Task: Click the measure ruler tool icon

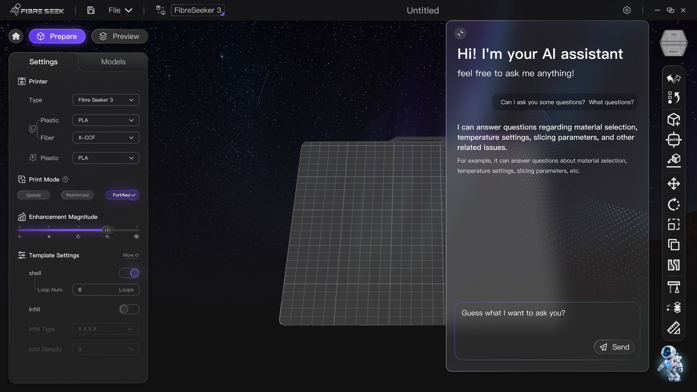Action: 673,328
